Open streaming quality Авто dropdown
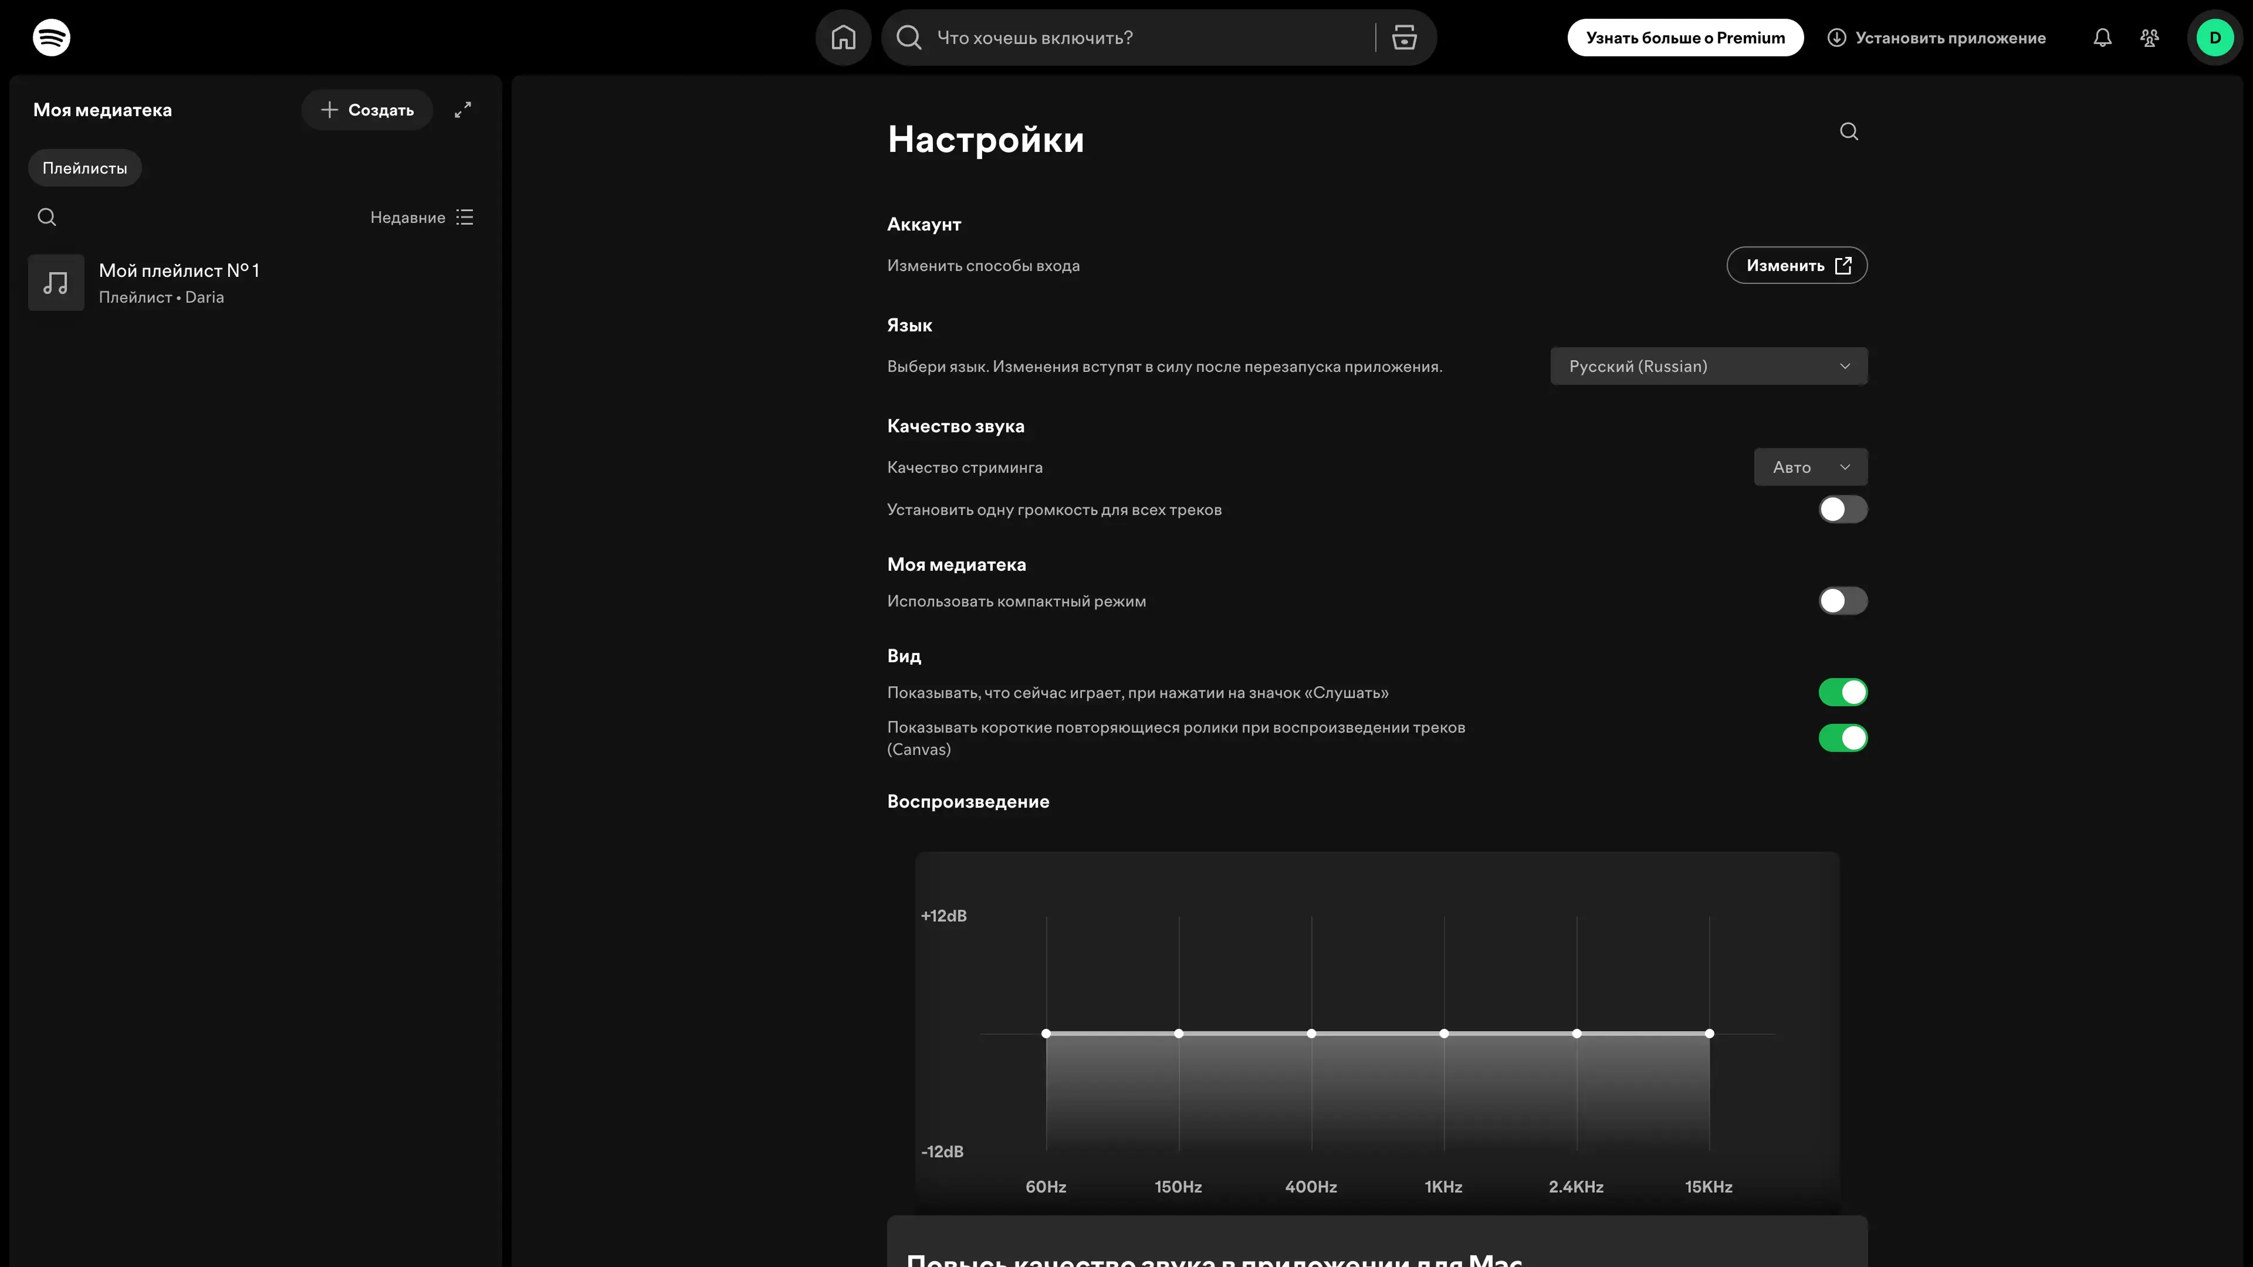The height and width of the screenshot is (1267, 2253). 1809,467
